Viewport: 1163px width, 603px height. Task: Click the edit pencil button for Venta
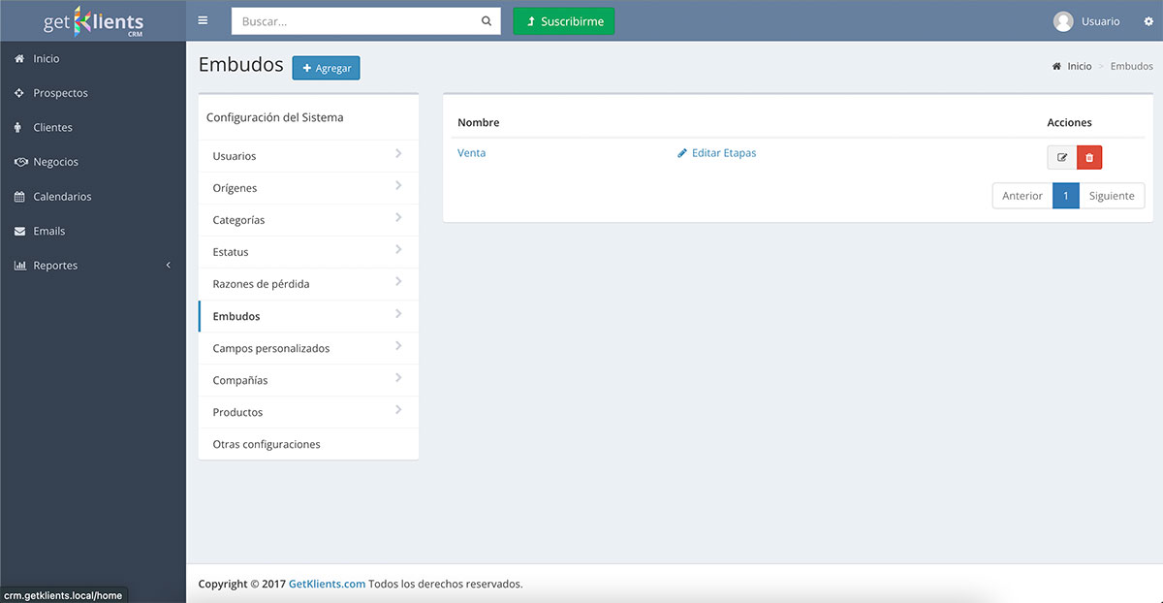1062,157
